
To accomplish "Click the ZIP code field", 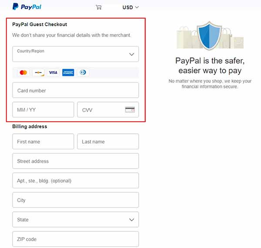I will [76, 239].
